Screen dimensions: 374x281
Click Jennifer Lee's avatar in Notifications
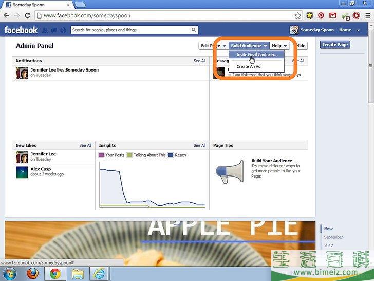[22, 73]
